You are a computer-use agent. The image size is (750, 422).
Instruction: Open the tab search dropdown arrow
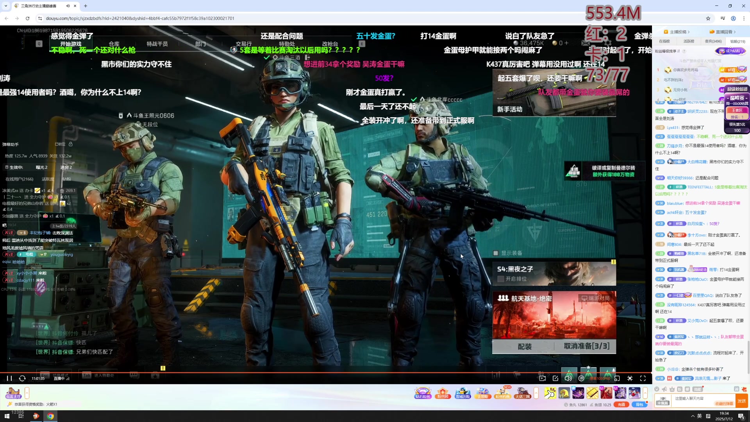5,6
